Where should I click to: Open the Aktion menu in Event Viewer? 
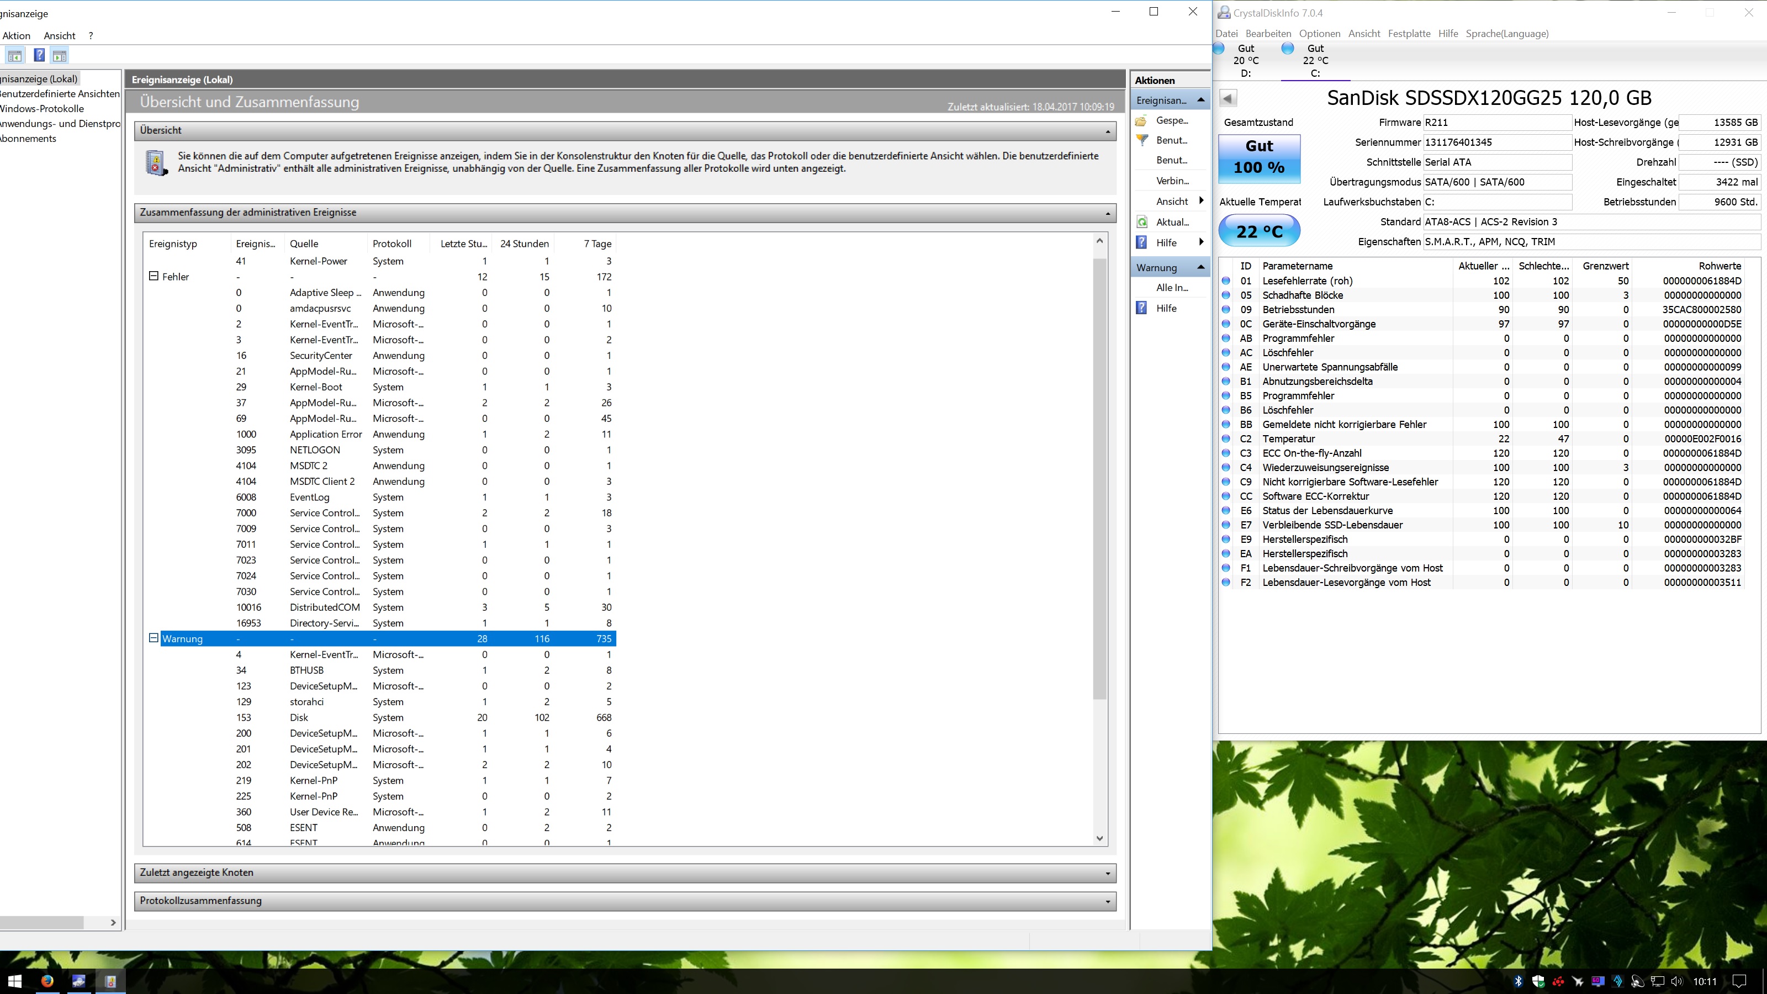(17, 36)
